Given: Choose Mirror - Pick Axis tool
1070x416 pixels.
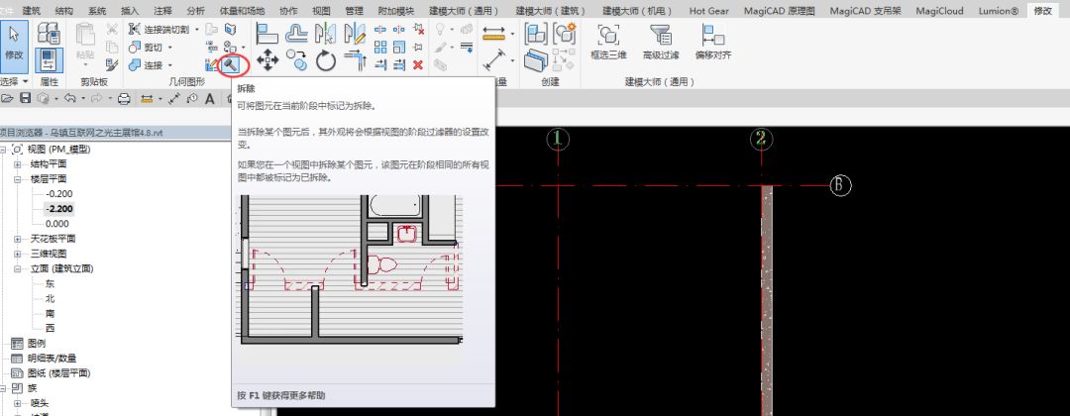Looking at the screenshot, I should (x=326, y=34).
